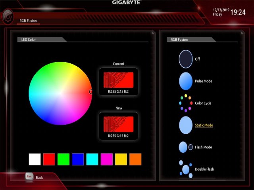Click the gear icon in top-left corner

click(8, 17)
